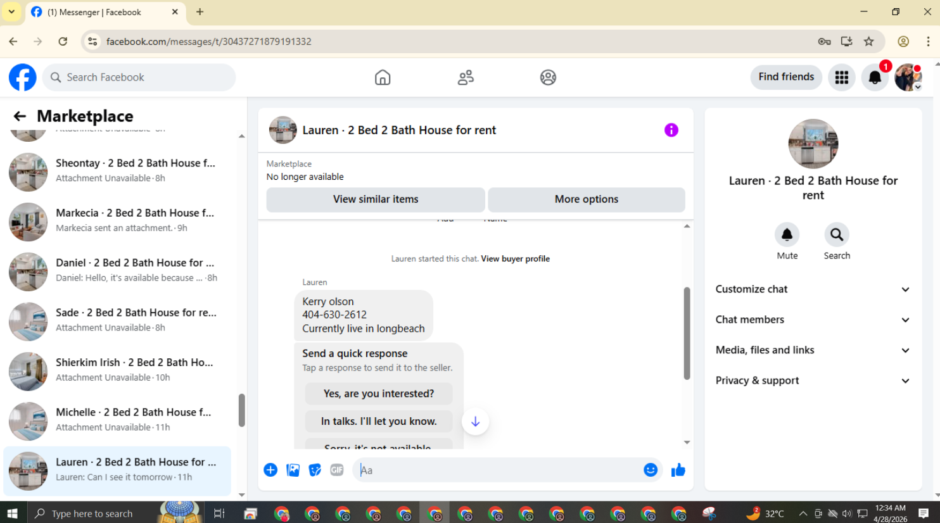Click the browser address bar URL
This screenshot has height=523, width=940.
(209, 42)
